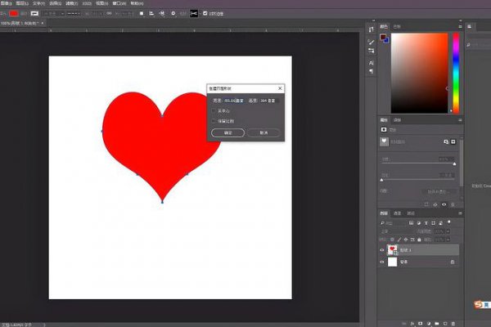This screenshot has height=327, width=491.
Task: Enable the Preserve Proportions checkbox in dialog
Action: [214, 121]
